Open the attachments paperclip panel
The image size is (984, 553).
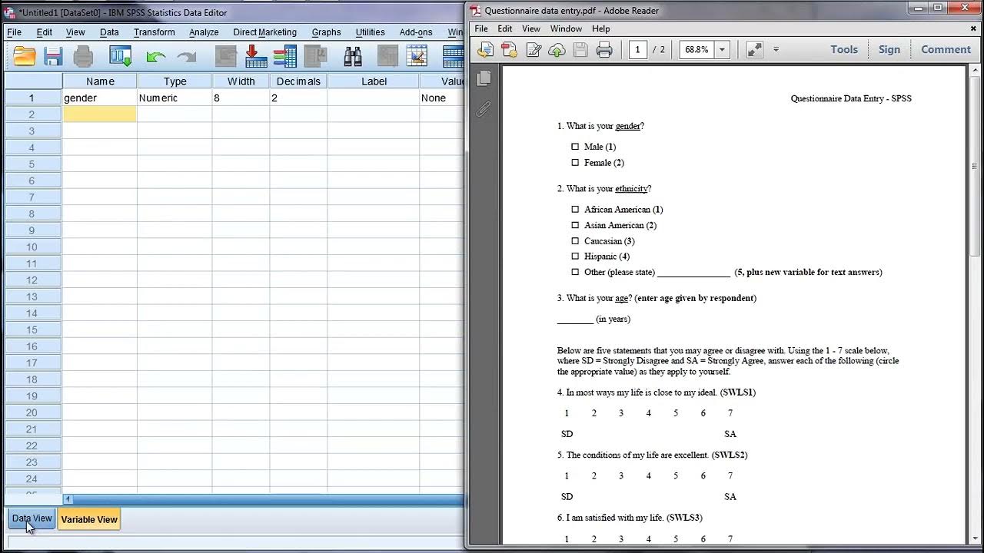tap(483, 109)
